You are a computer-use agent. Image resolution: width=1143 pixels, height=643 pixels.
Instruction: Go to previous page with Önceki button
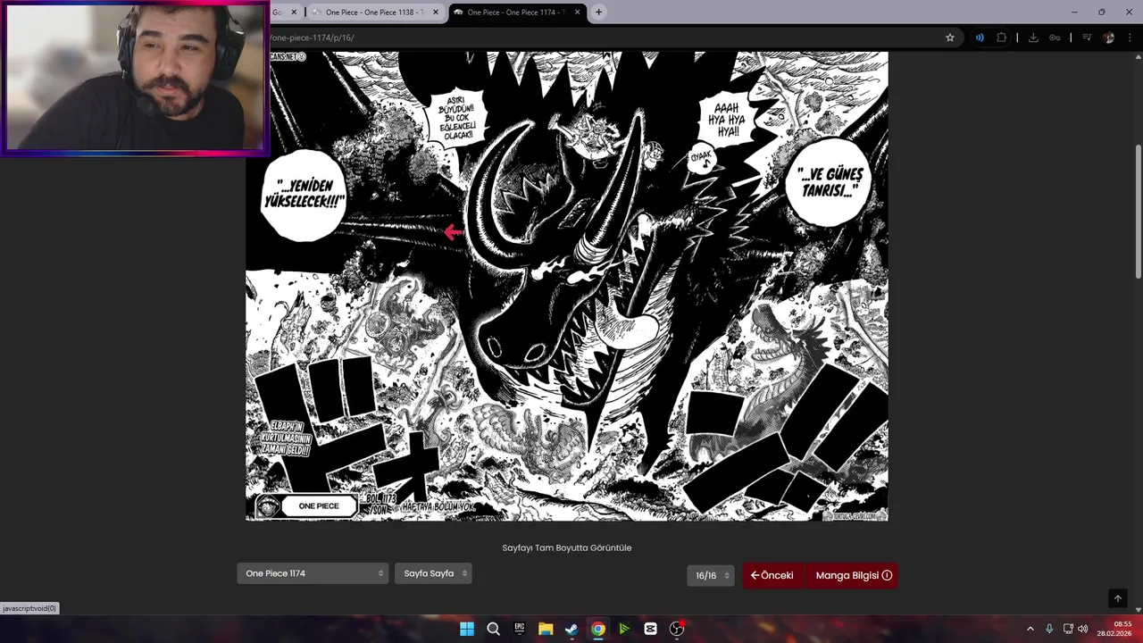(772, 575)
